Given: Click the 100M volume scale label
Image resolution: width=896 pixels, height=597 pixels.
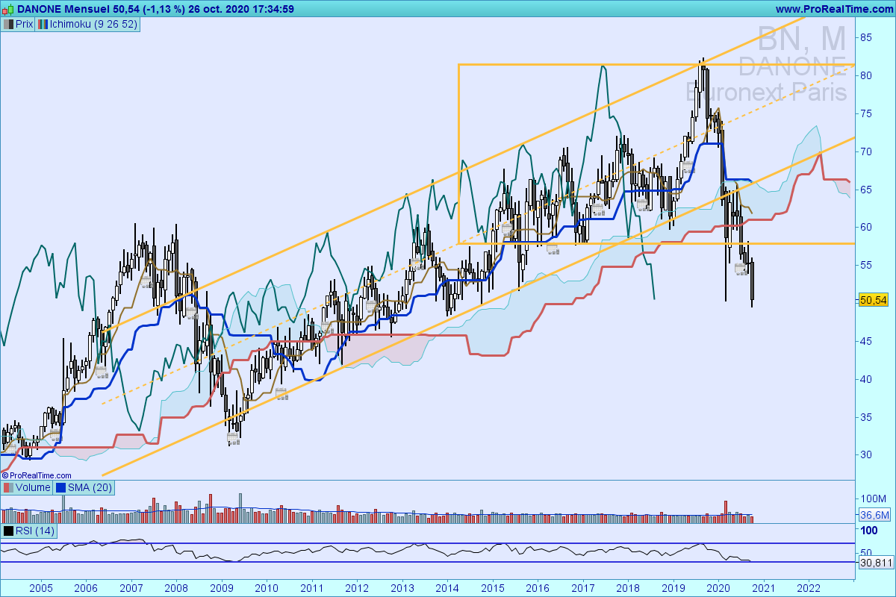Looking at the screenshot, I should tap(873, 498).
